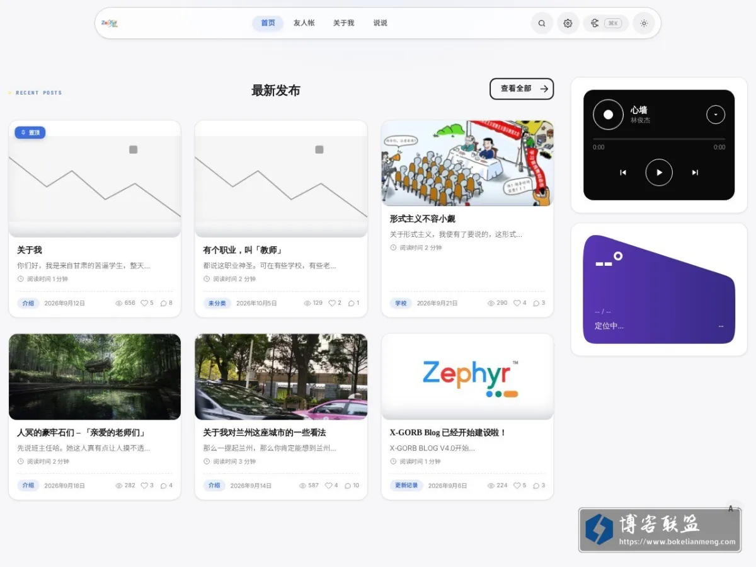Click the views eye icon showing 129

pos(307,303)
